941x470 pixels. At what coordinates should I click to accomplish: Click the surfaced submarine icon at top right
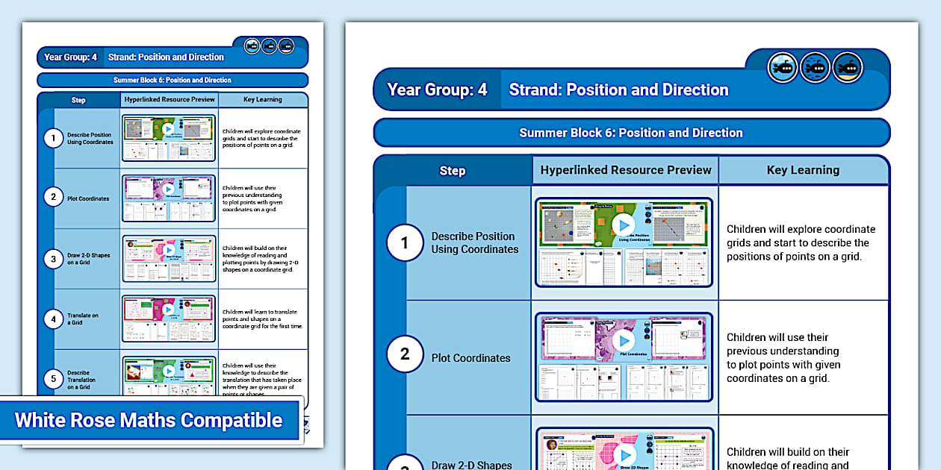(782, 67)
